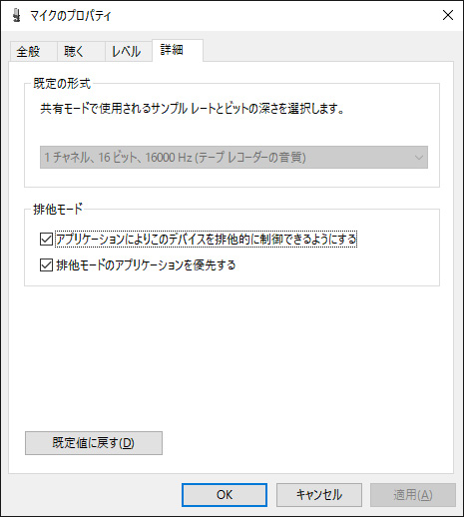464x517 pixels.
Task: Confirm with the OK button
Action: pos(225,495)
